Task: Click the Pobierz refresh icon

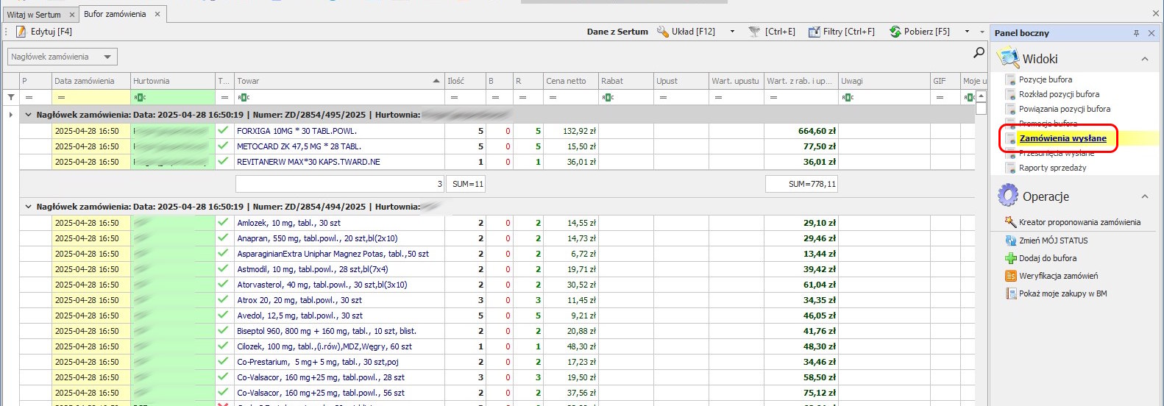Action: pos(895,32)
